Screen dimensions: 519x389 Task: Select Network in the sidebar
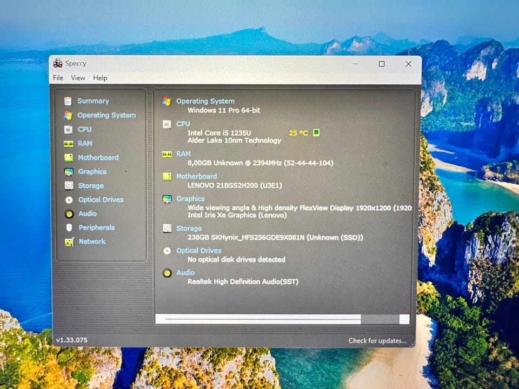[x=92, y=242]
